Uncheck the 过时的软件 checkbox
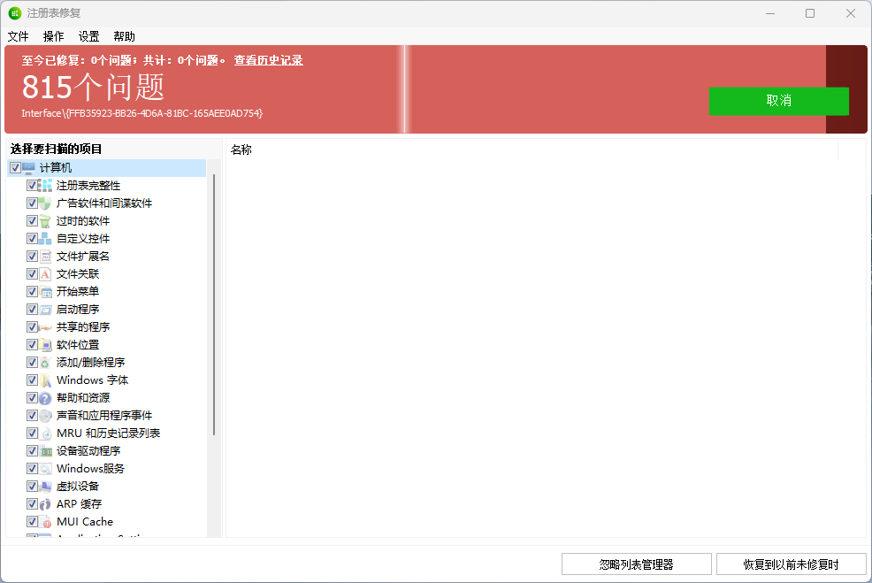 32,221
